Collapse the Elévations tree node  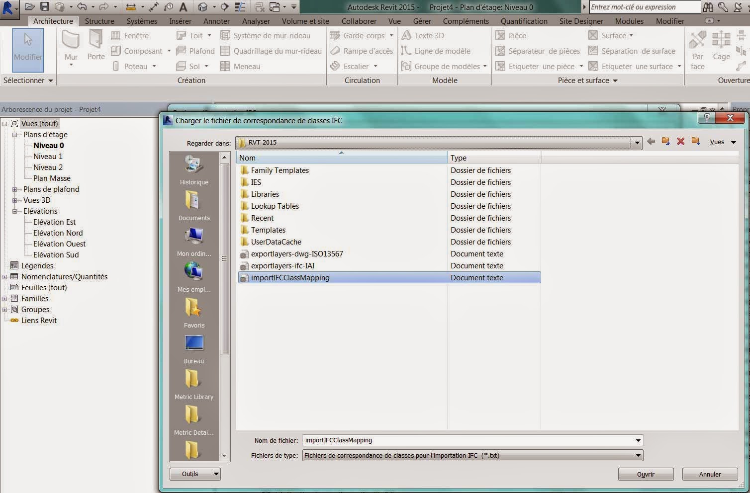(x=15, y=211)
